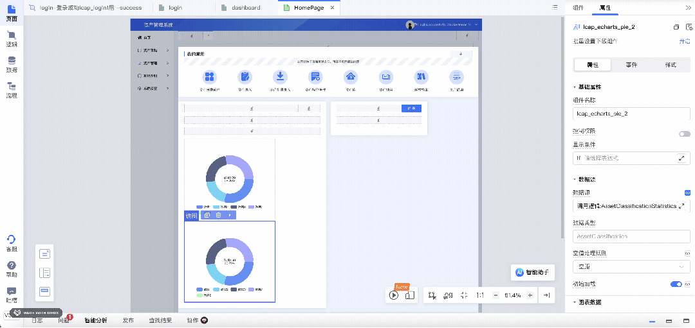This screenshot has width=695, height=328.
Task: Open the login-success logic tab
Action: point(91,8)
